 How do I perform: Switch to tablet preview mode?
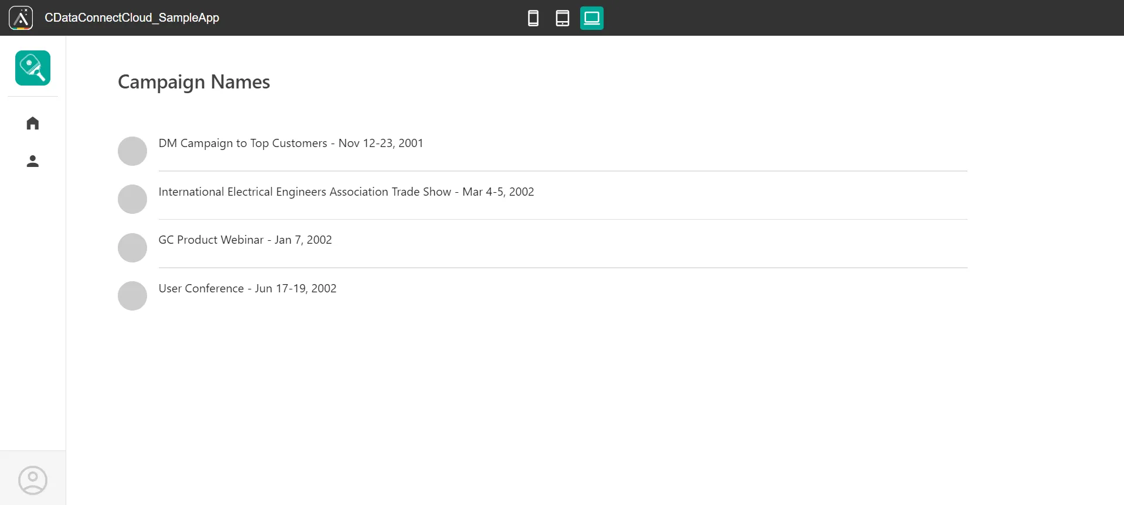(562, 18)
